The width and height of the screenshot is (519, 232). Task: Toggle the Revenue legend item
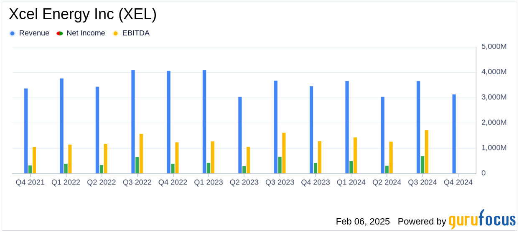click(29, 33)
